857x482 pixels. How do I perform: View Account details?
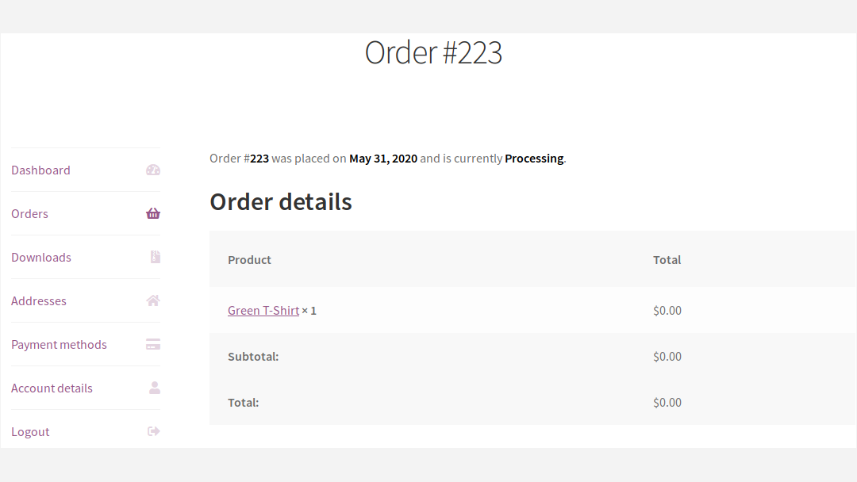coord(52,388)
